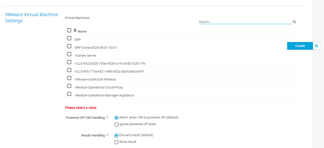Select Alarm when VM is powered off
The height and width of the screenshot is (148, 324).
click(116, 118)
